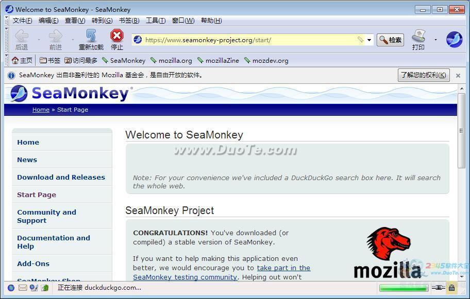The image size is (470, 299).
Task: Open Download and Releases sidebar link
Action: (x=61, y=177)
